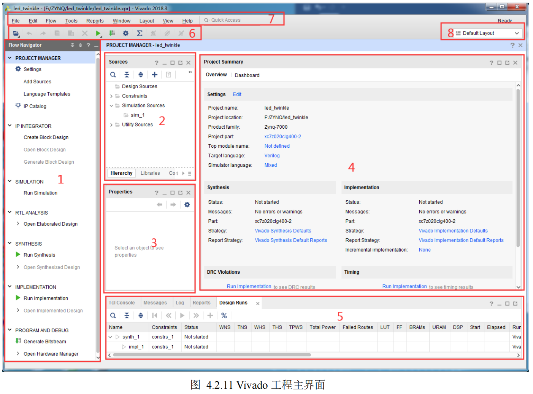Image resolution: width=533 pixels, height=394 pixels.
Task: Close the Design Runs tab
Action: 258,303
